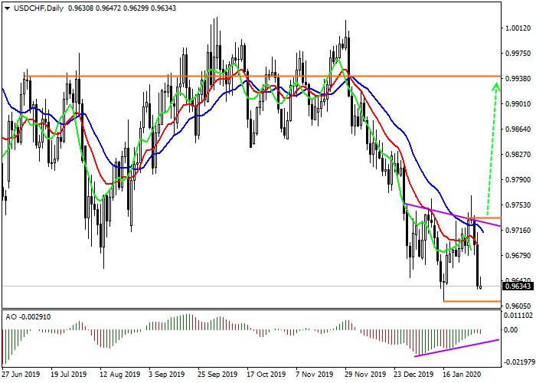Select the 0.99380 price level on axis
This screenshot has width=536, height=383.
coord(519,78)
